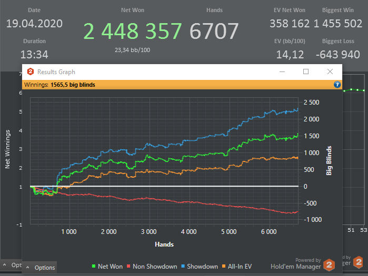Screen dimensions: 368x276
Task: Click the Winnings 1565,5 big blinds text
Action: click(x=59, y=85)
